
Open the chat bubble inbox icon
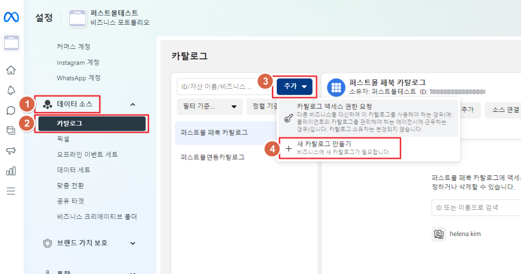(11, 110)
